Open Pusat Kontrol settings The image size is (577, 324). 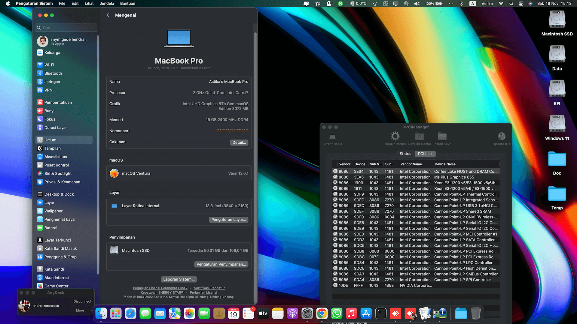(64, 165)
